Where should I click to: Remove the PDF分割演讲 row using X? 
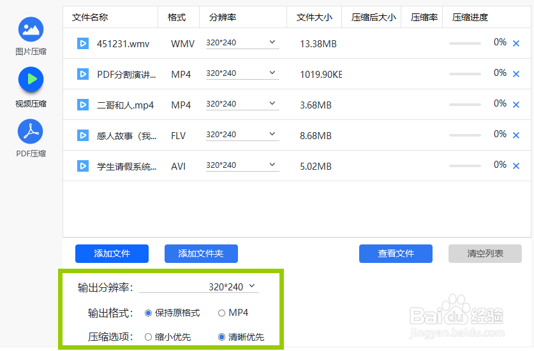516,74
